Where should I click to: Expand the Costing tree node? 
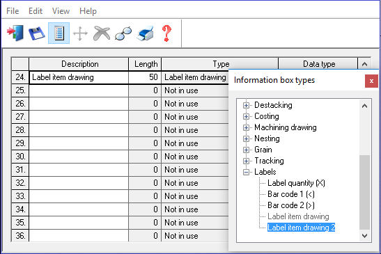(246, 116)
